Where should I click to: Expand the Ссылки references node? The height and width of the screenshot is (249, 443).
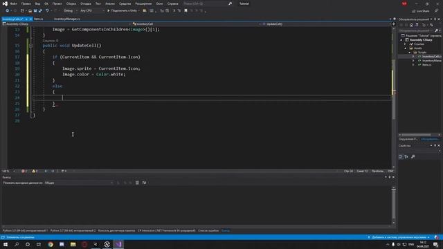406,44
